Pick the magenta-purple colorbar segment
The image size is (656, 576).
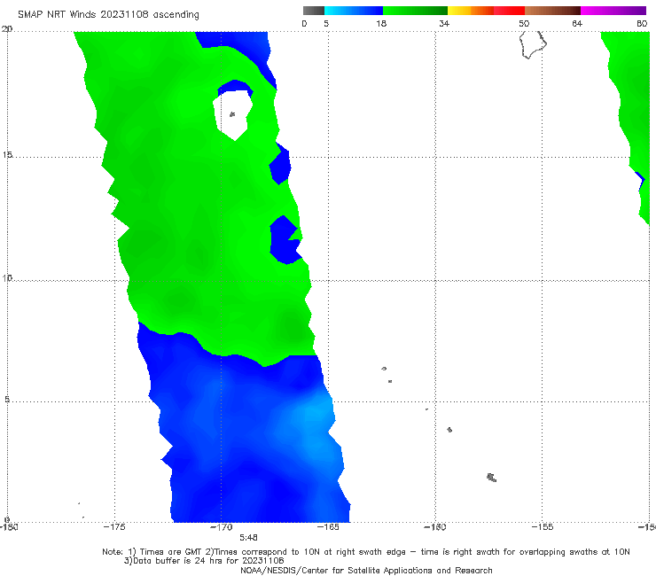pyautogui.click(x=613, y=11)
